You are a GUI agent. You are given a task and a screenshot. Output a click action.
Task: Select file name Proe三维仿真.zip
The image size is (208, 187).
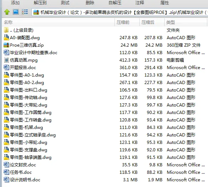pyautogui.click(x=27, y=45)
